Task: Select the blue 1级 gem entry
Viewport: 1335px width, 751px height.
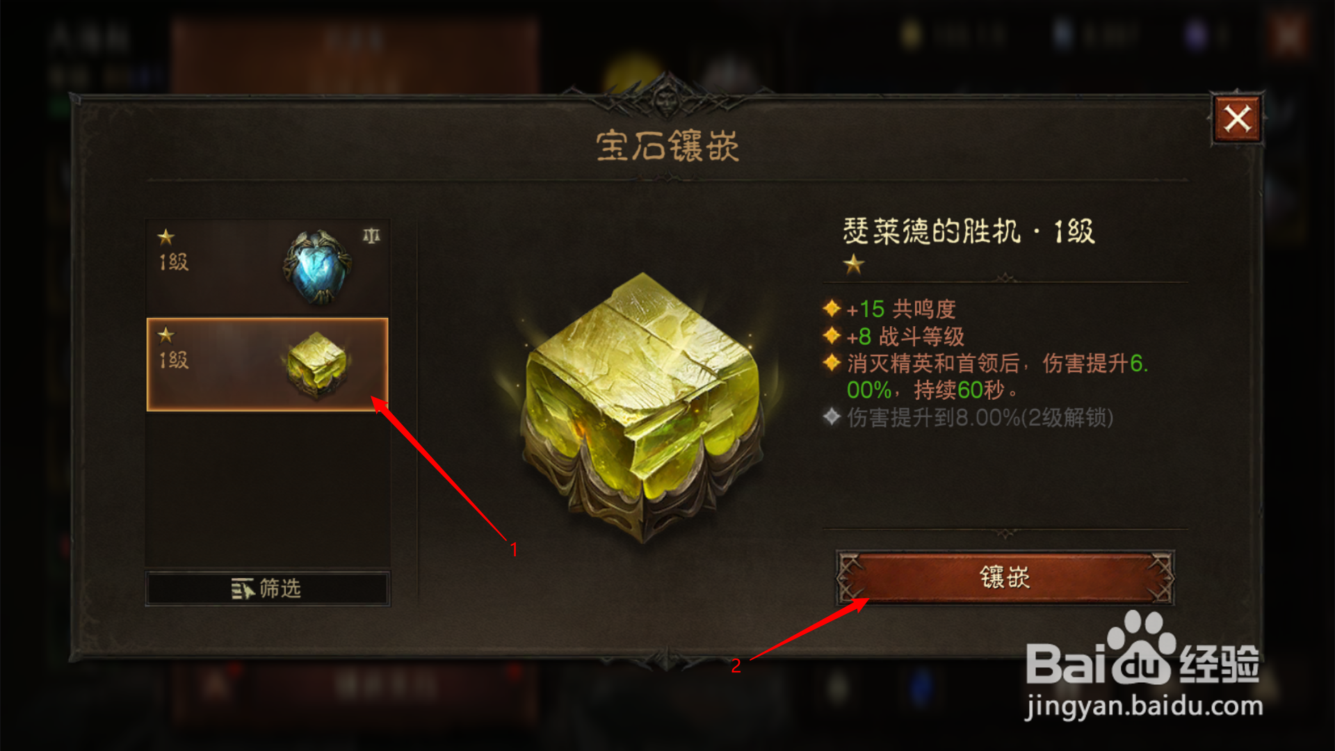Action: click(267, 268)
